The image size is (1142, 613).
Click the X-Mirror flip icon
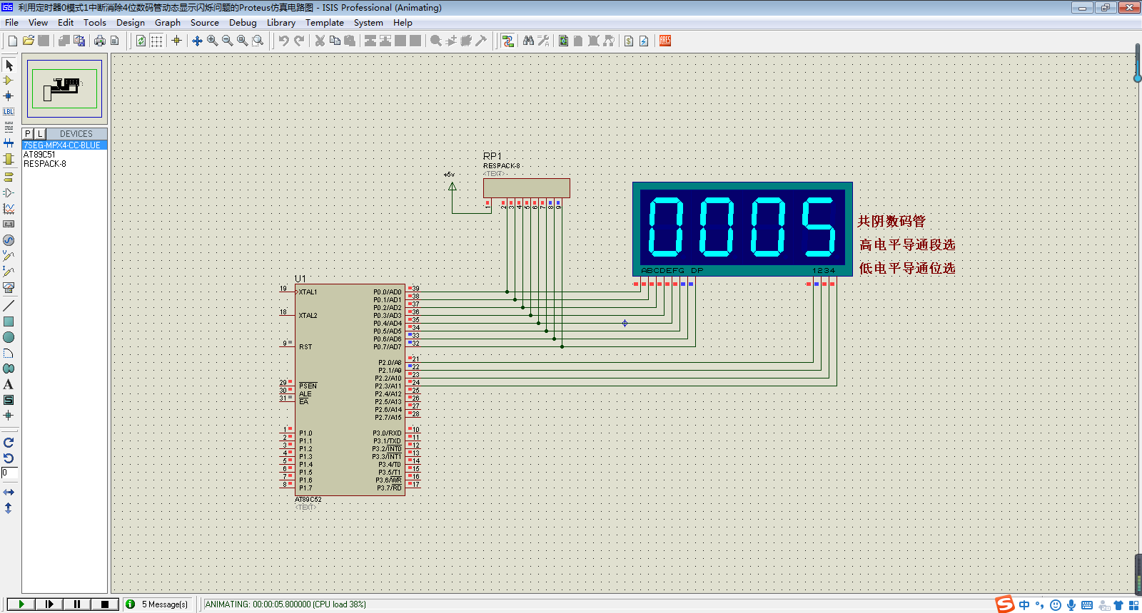click(9, 493)
